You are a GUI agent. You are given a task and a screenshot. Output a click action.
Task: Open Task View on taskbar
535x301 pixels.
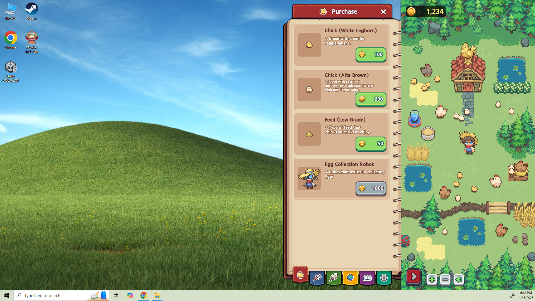click(116, 295)
